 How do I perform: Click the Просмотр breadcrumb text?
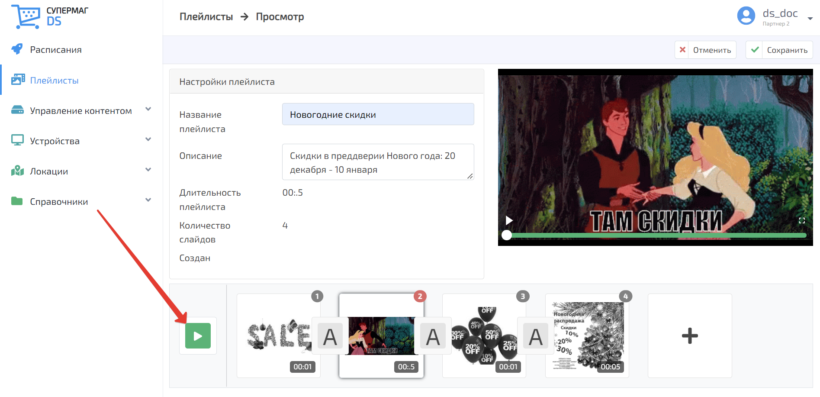click(x=280, y=17)
